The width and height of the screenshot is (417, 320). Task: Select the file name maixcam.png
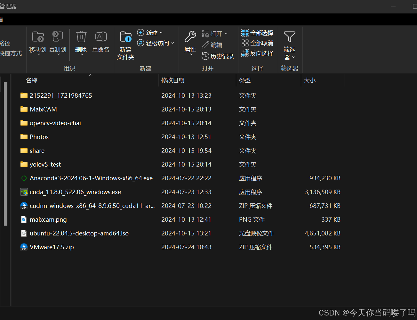coord(48,219)
